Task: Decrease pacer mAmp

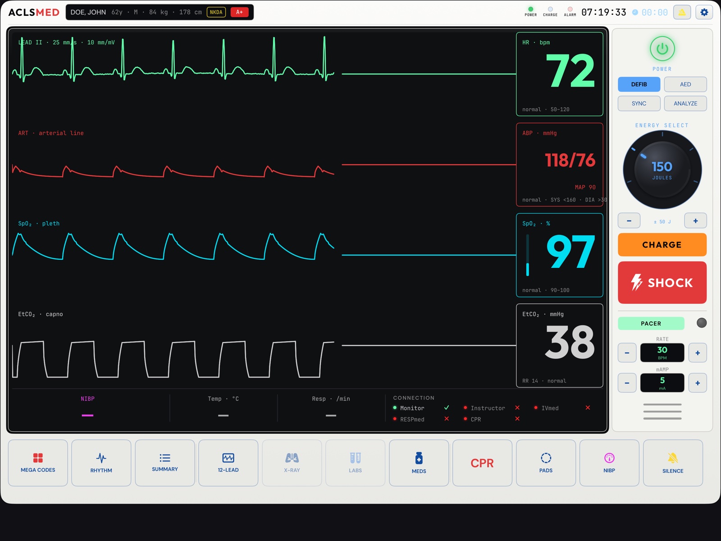Action: click(x=627, y=383)
